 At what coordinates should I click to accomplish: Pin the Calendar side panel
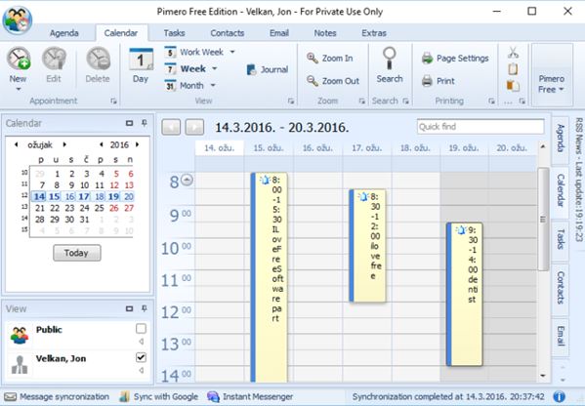[x=145, y=123]
